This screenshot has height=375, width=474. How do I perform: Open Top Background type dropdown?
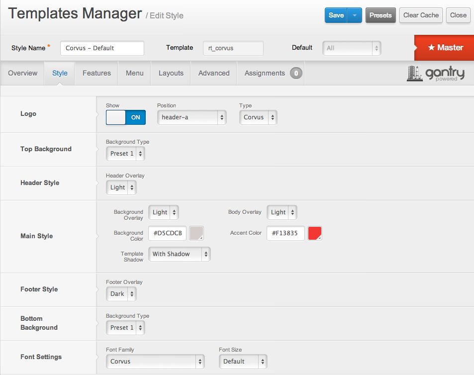[125, 154]
